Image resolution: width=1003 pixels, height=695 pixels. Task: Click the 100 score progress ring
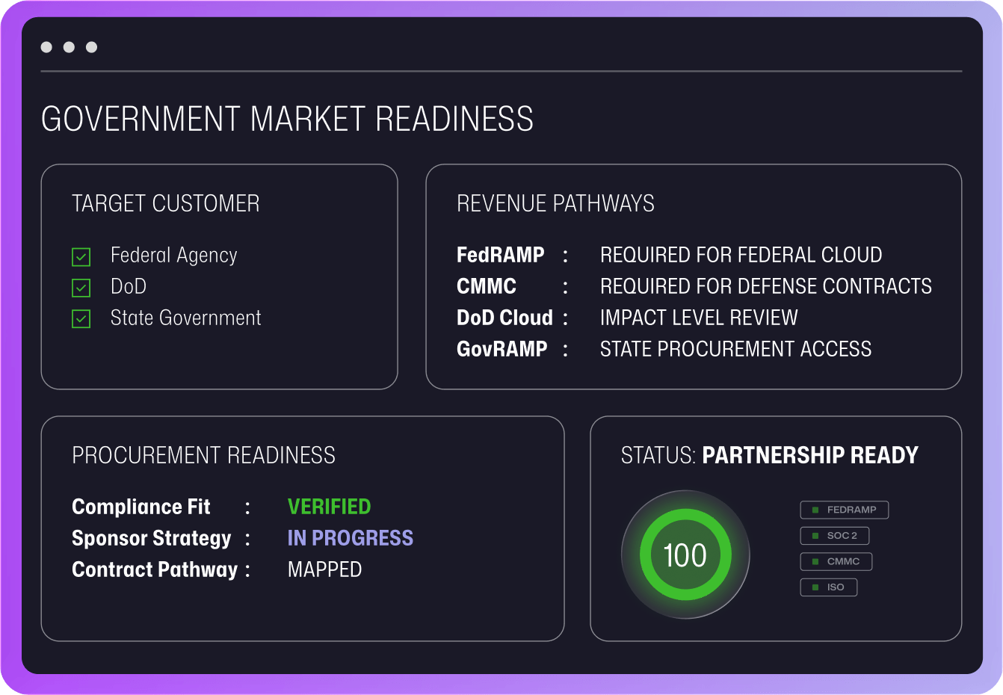point(685,555)
